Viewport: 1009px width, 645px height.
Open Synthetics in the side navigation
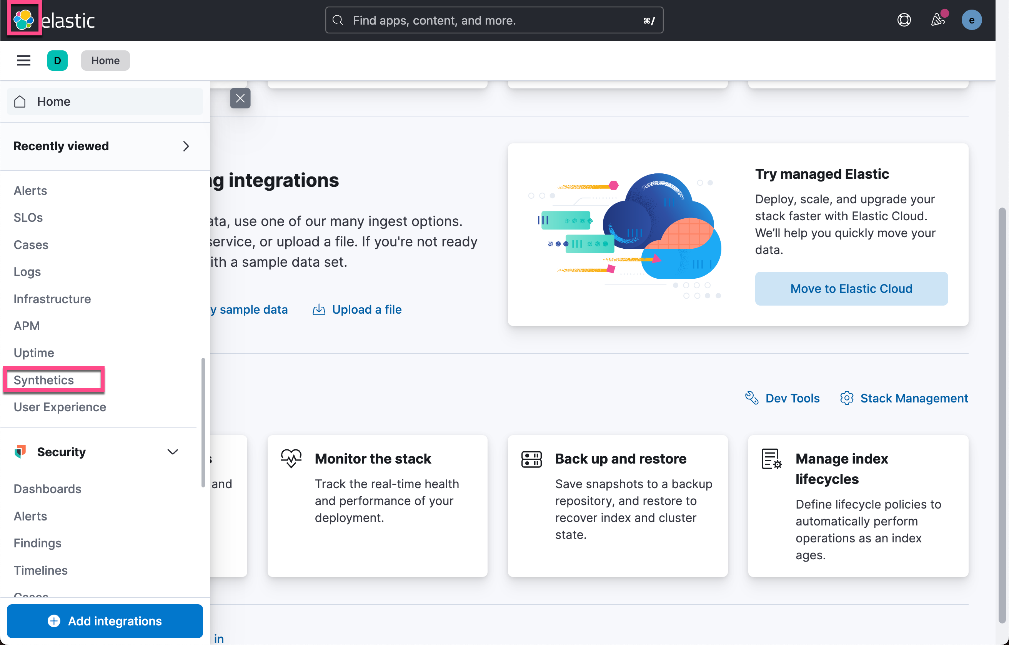(43, 380)
